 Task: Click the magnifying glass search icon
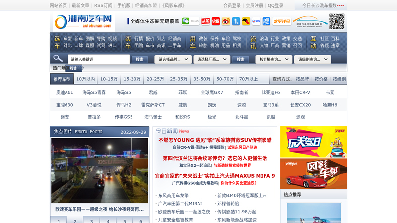(58, 58)
